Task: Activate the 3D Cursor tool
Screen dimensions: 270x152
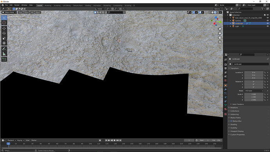Action: tap(4, 23)
